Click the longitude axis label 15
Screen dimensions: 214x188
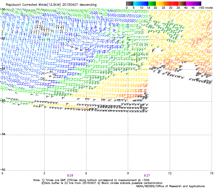(212, 173)
